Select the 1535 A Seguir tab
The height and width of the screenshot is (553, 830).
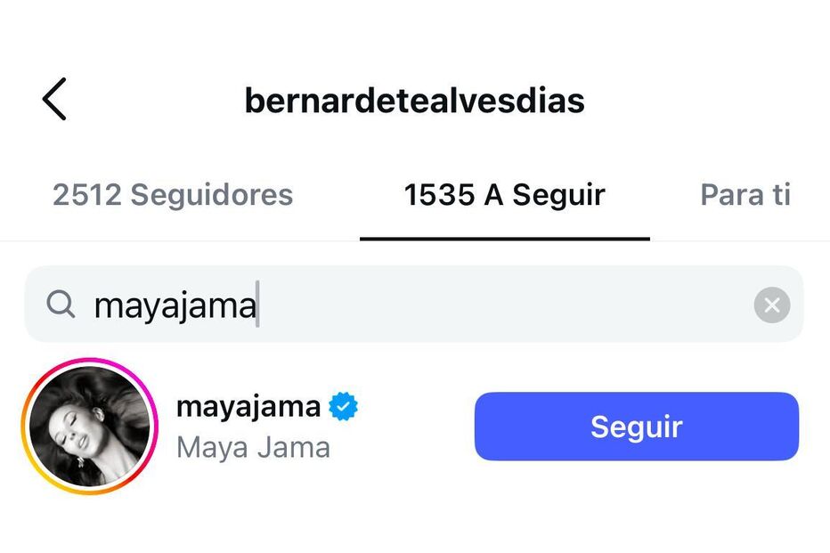tap(504, 194)
